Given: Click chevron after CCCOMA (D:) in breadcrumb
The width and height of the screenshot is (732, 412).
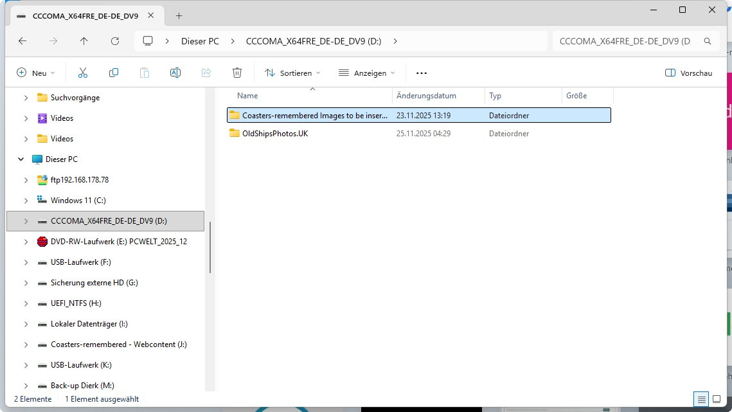Looking at the screenshot, I should click(x=395, y=41).
